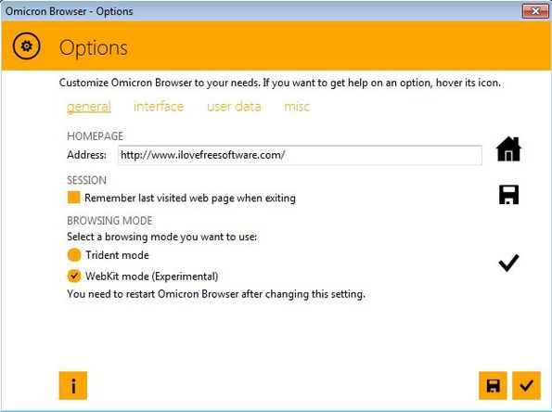Close the Omicron Browser Options window
This screenshot has height=412, width=552.
point(534,11)
